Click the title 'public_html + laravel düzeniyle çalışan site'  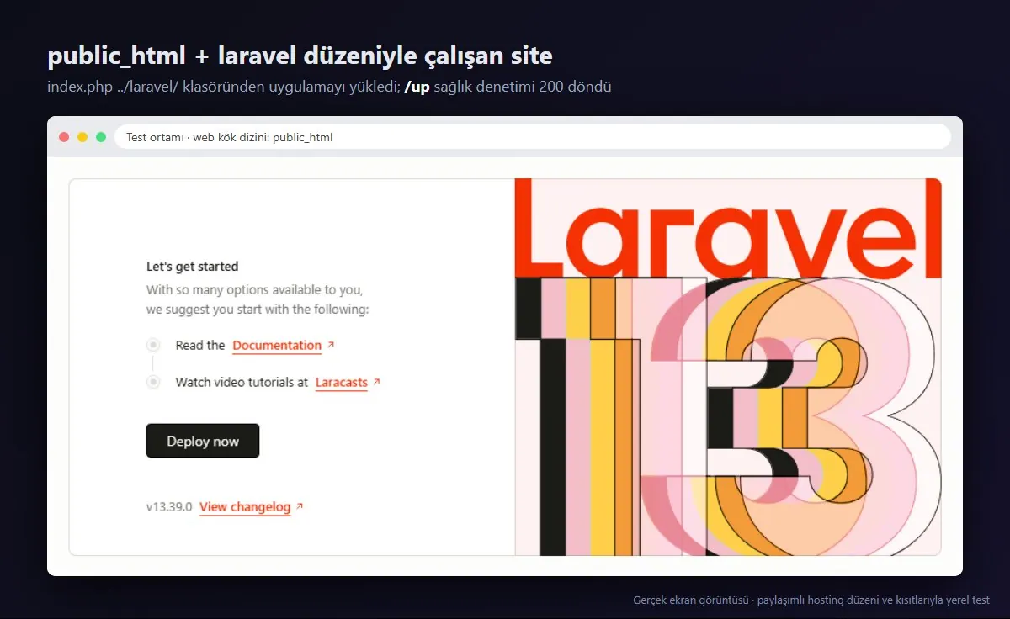[300, 56]
